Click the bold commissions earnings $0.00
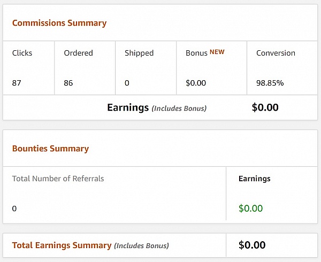The image size is (321, 262). coord(265,107)
